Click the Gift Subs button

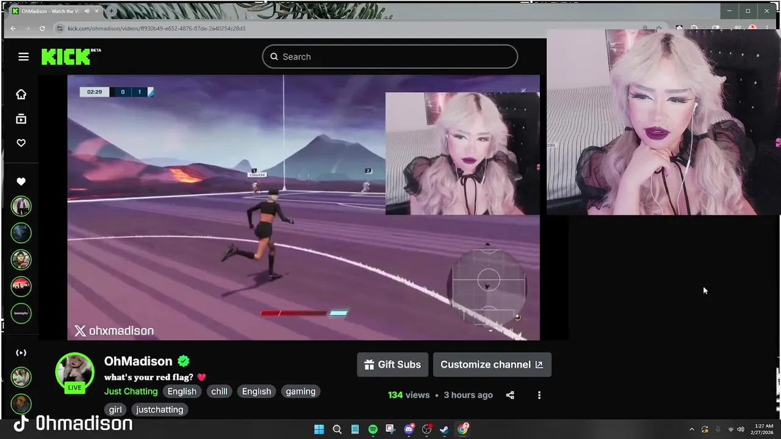(392, 365)
